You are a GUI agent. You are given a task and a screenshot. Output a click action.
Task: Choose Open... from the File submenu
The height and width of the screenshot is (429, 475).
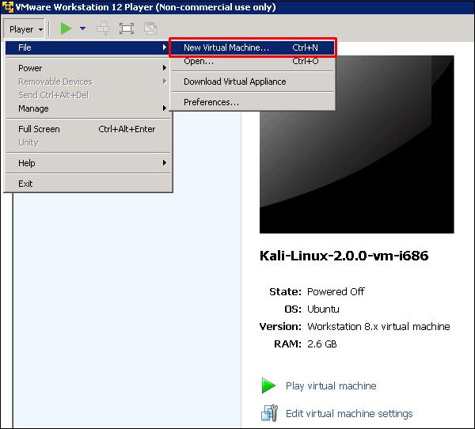[x=253, y=61]
